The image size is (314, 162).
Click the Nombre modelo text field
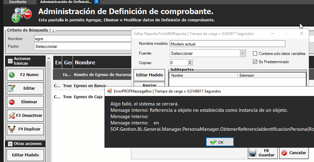(227, 44)
